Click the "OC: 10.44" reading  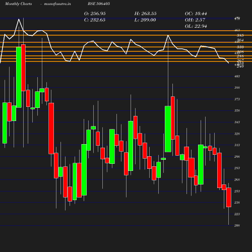196,14
